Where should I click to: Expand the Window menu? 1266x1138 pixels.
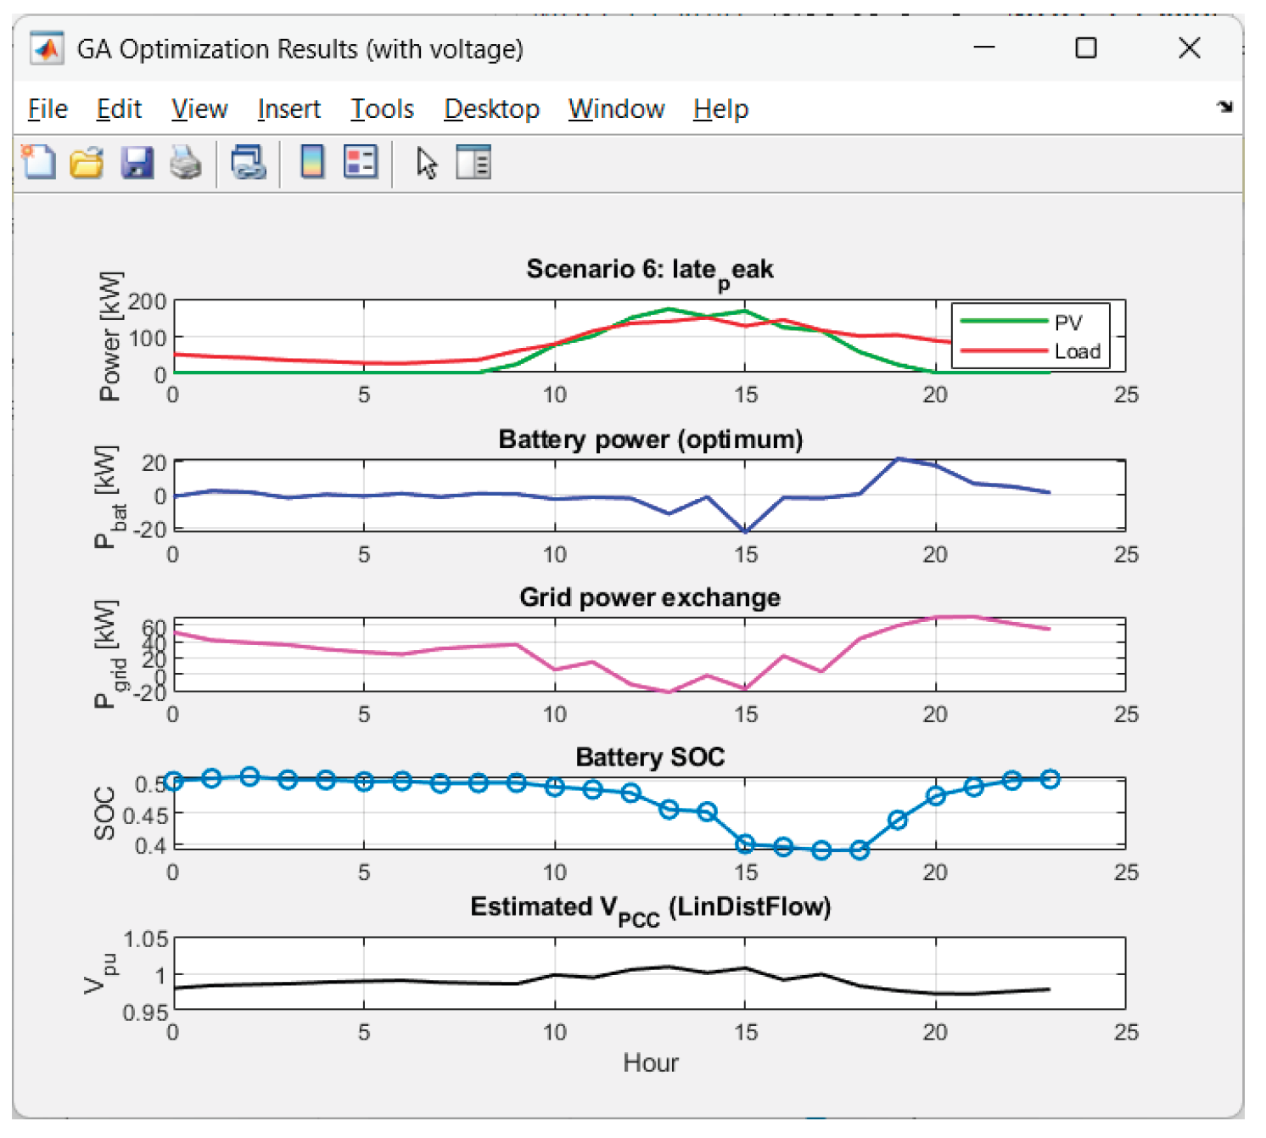pos(616,109)
